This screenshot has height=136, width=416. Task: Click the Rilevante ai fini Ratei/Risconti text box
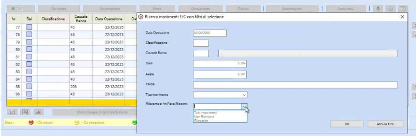point(217,107)
